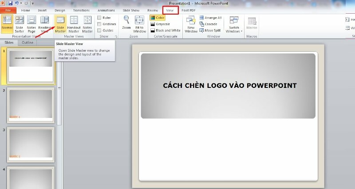Image resolution: width=355 pixels, height=189 pixels.
Task: Switch to the Insert tab
Action: click(42, 10)
